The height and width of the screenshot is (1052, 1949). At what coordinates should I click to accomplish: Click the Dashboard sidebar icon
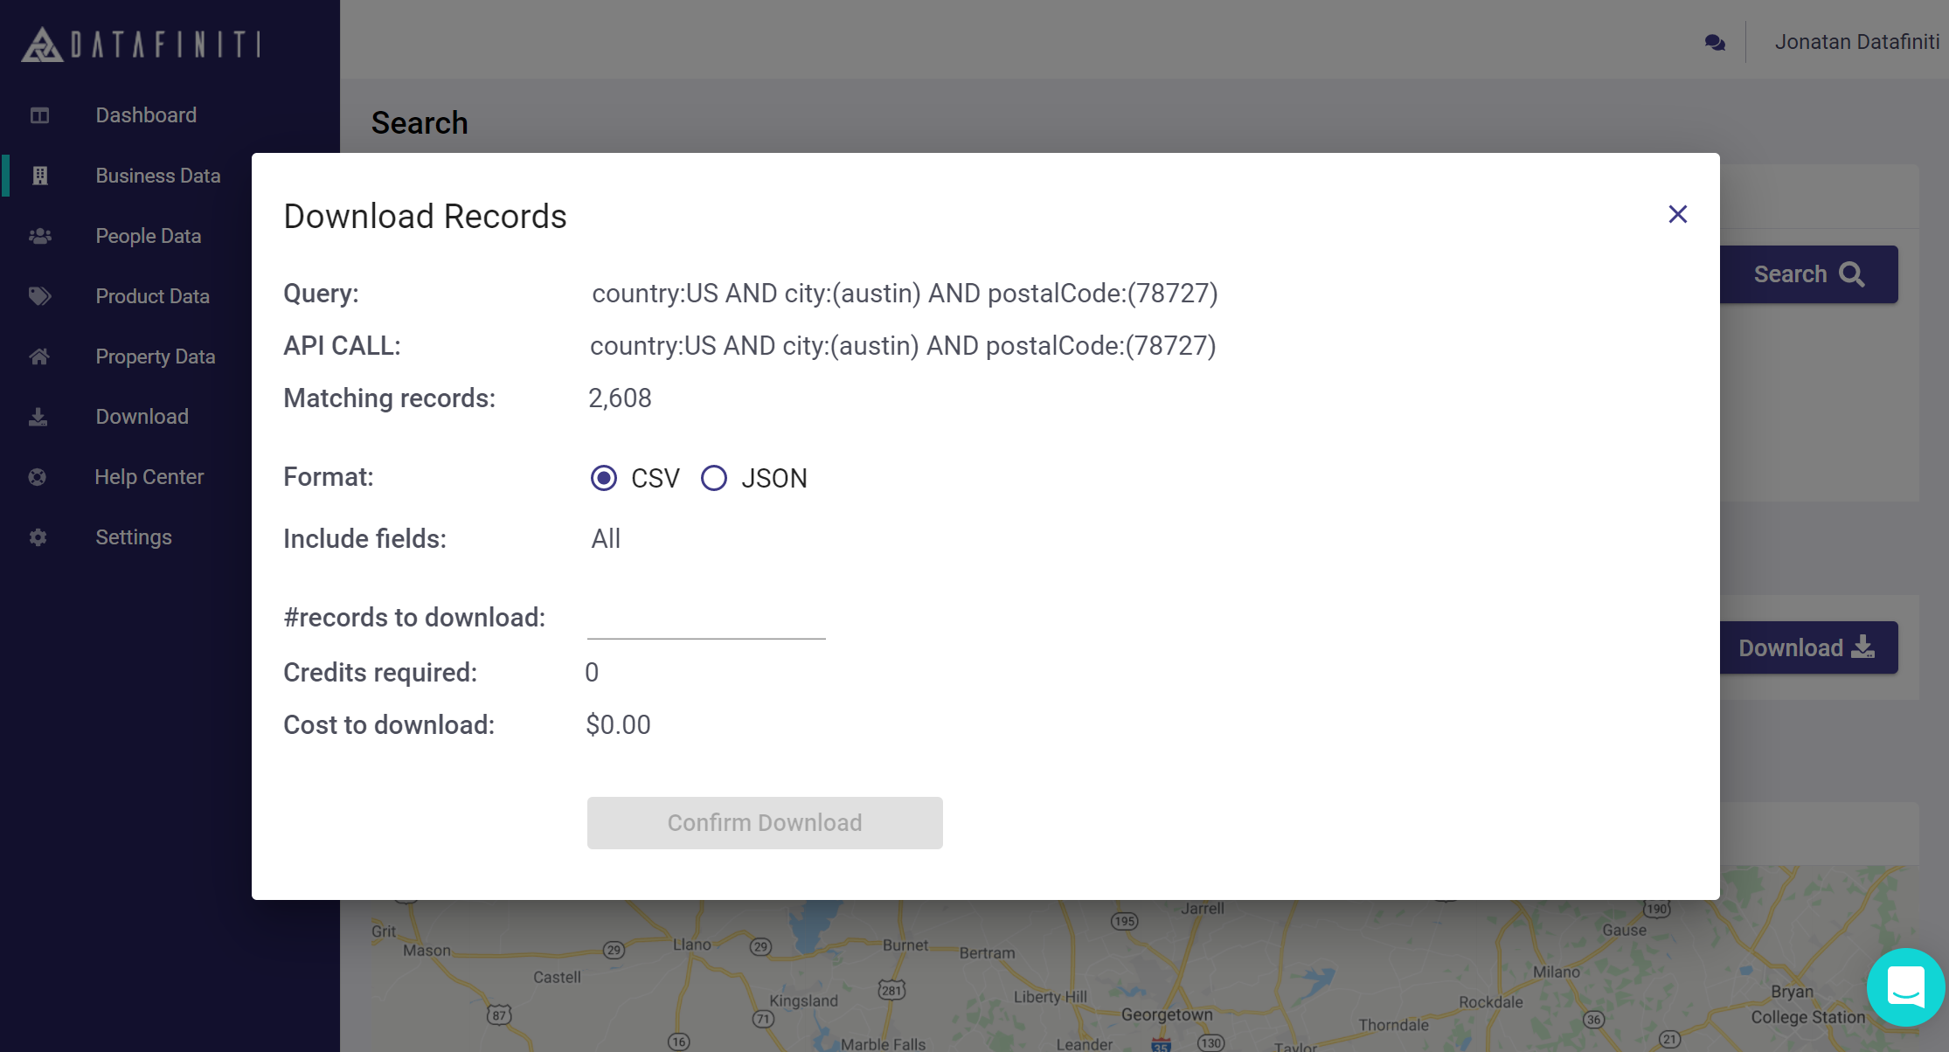[39, 115]
